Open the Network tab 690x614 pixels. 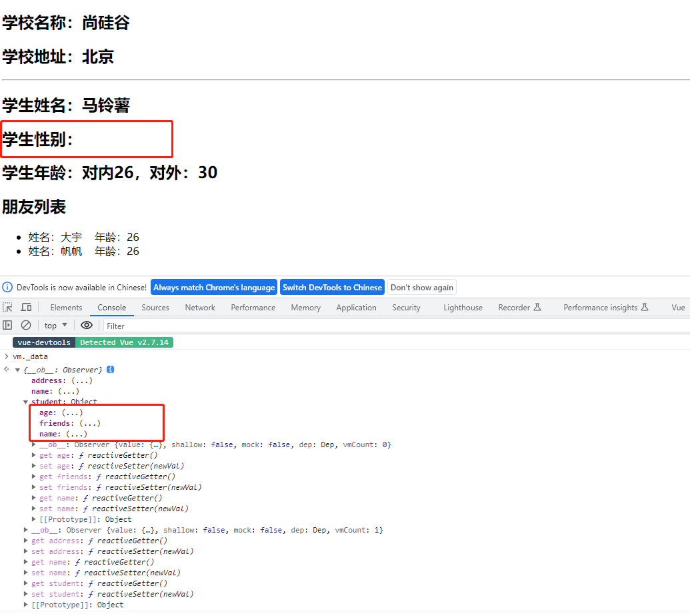200,308
